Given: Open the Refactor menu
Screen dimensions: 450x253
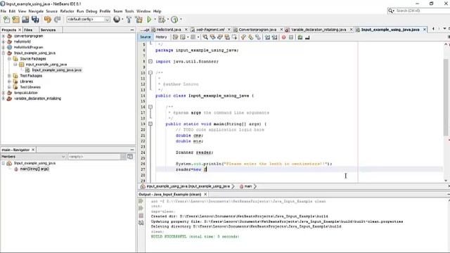Looking at the screenshot, I should pos(67,11).
